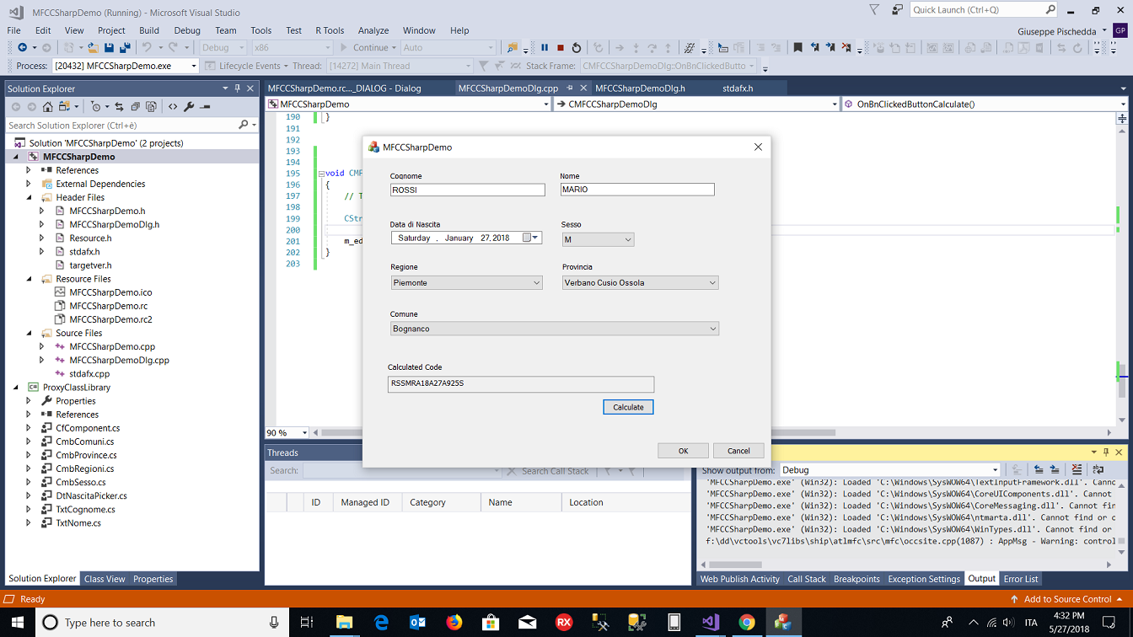Switch to Call Stack tab
The image size is (1133, 637).
click(x=807, y=579)
